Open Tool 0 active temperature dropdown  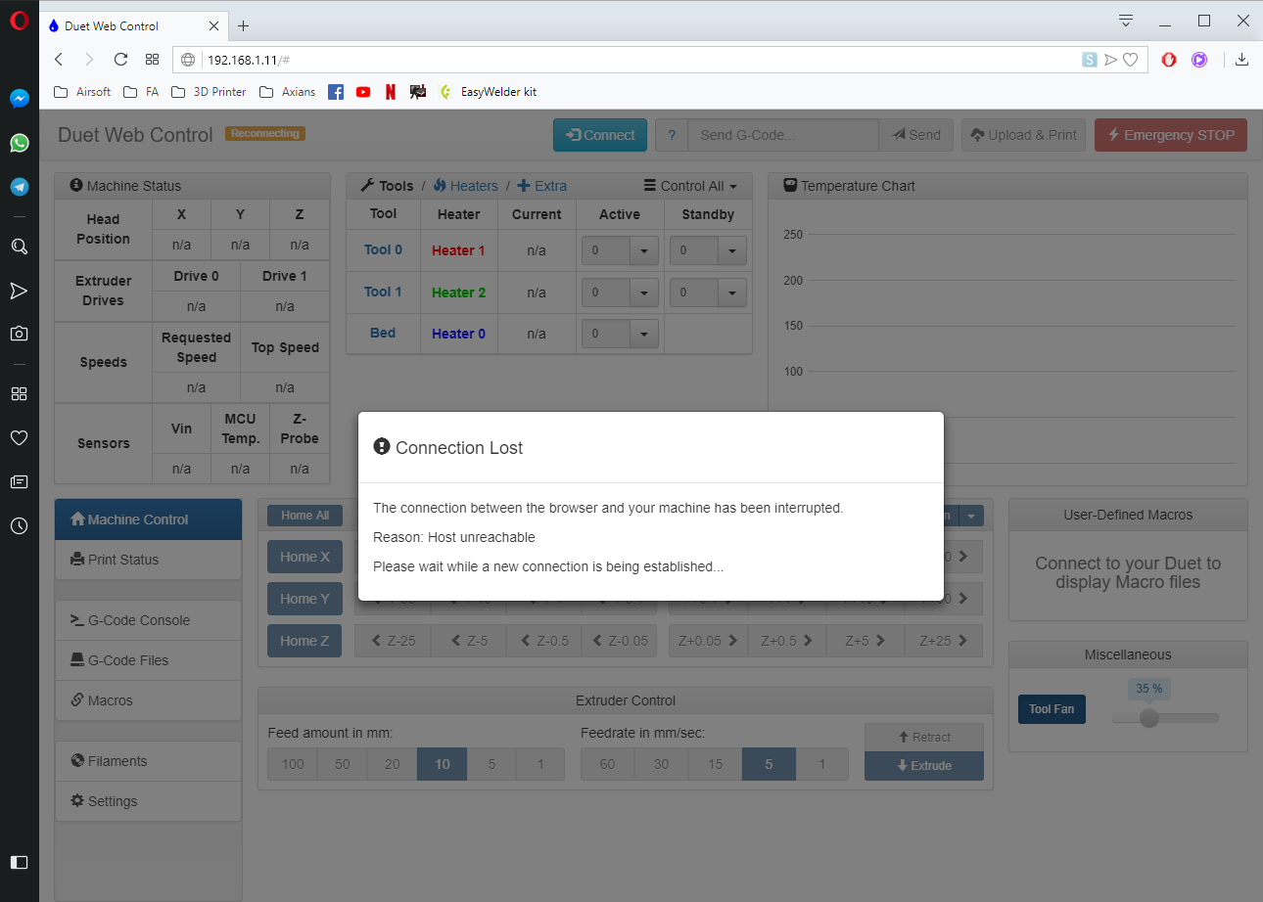644,250
